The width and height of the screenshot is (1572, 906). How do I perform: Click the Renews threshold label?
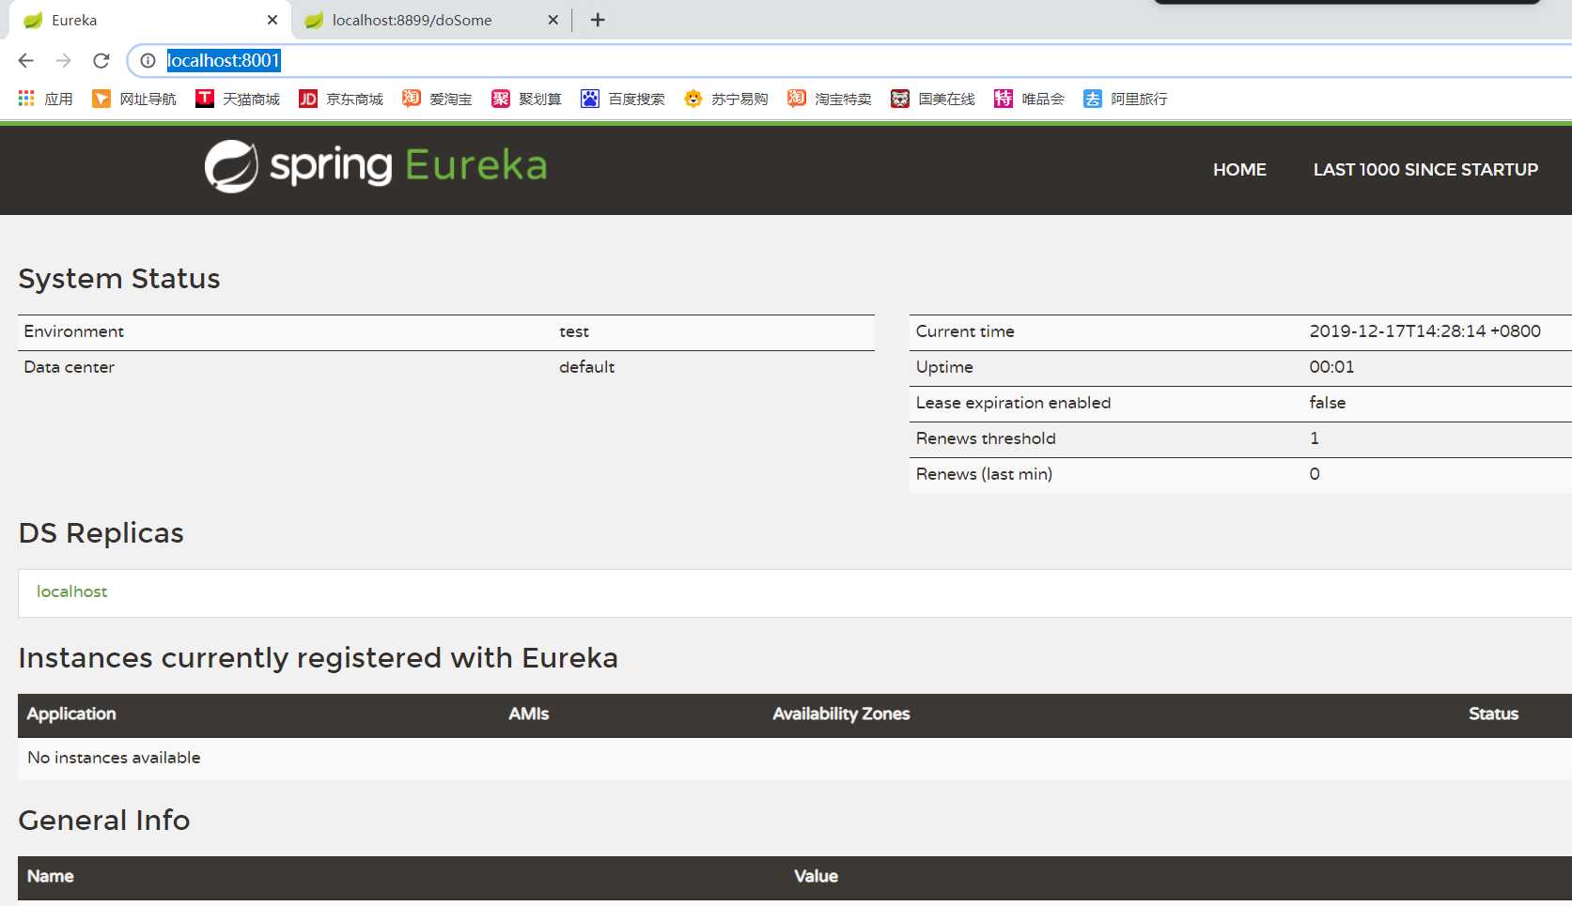click(x=986, y=438)
